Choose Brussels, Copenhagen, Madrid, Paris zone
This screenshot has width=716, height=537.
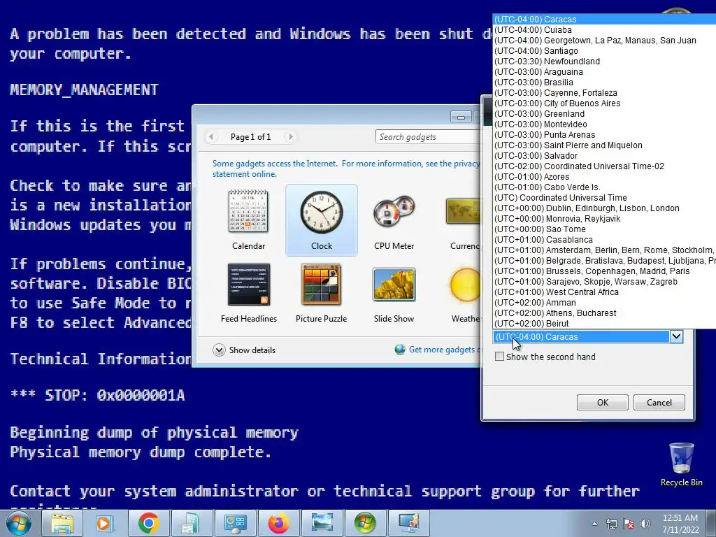point(605,271)
